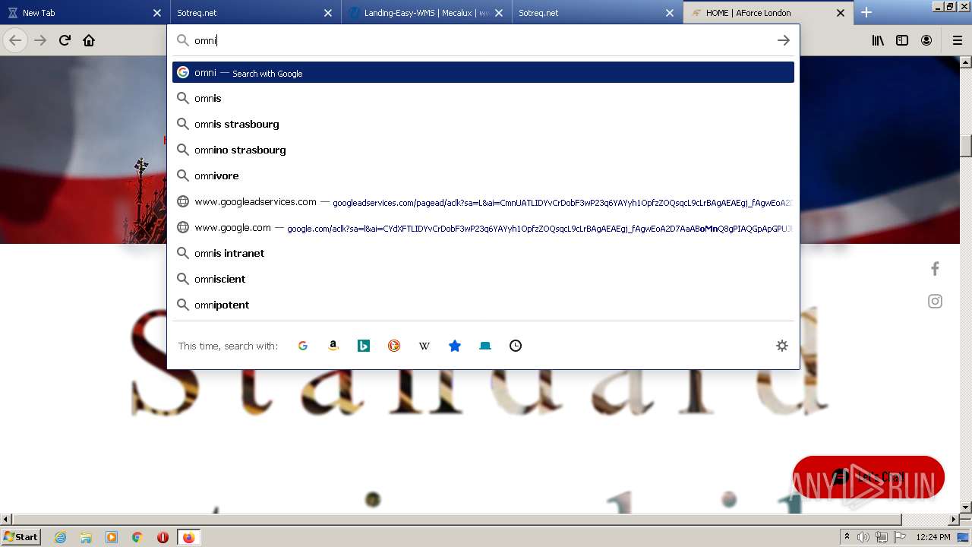Open Chrome from the taskbar

pyautogui.click(x=137, y=537)
